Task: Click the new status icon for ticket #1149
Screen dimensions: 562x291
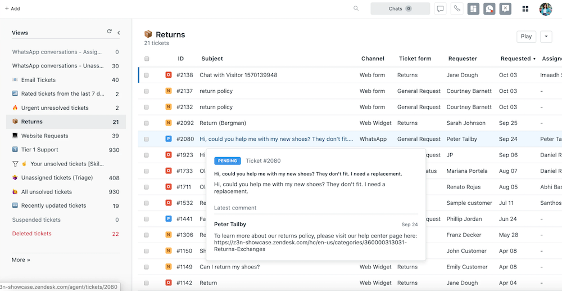Action: [x=168, y=267]
